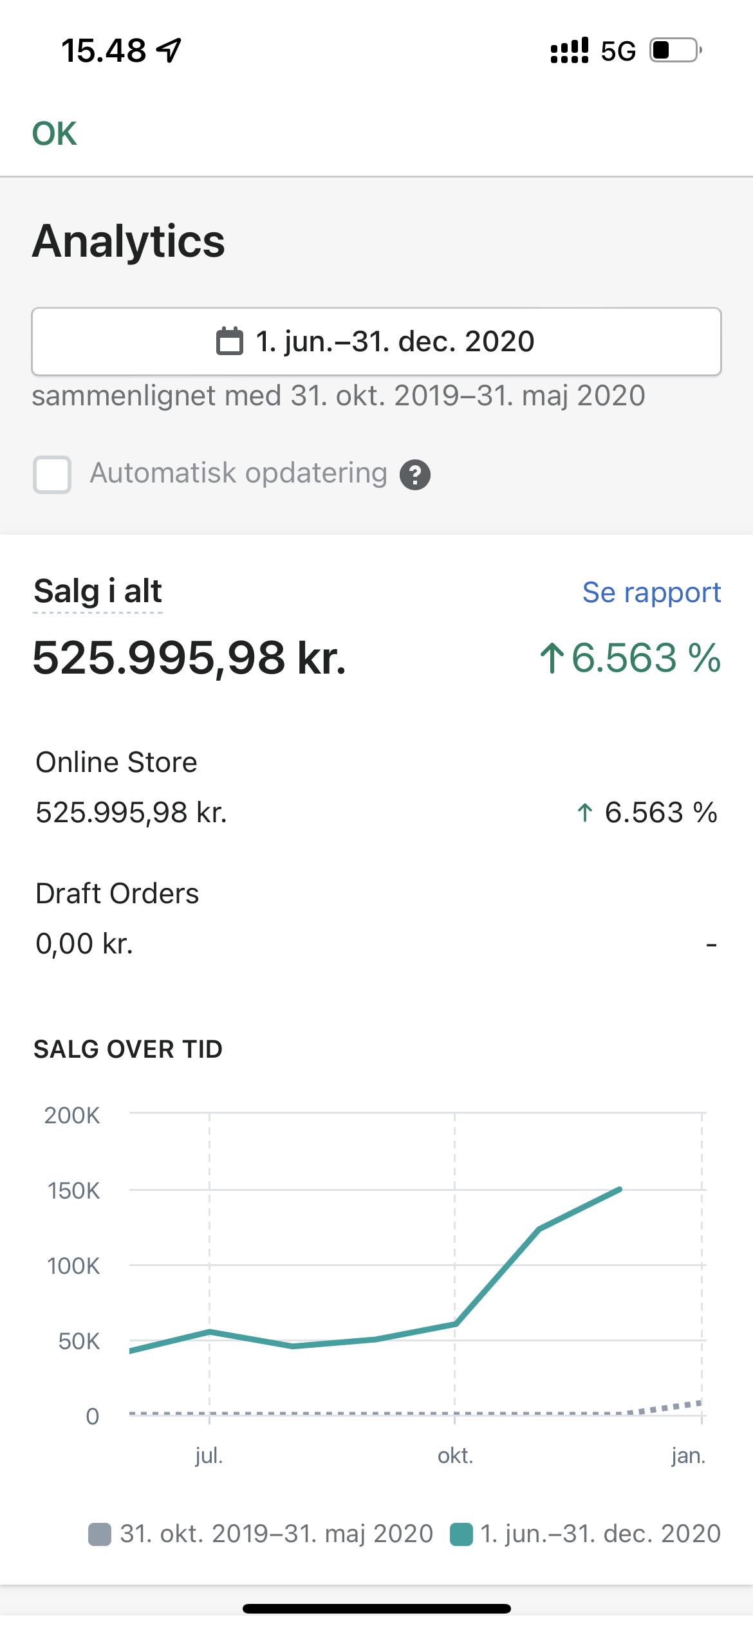The image size is (753, 1629).
Task: Click the gray legend swatch for 2019–2020
Action: click(x=100, y=1534)
